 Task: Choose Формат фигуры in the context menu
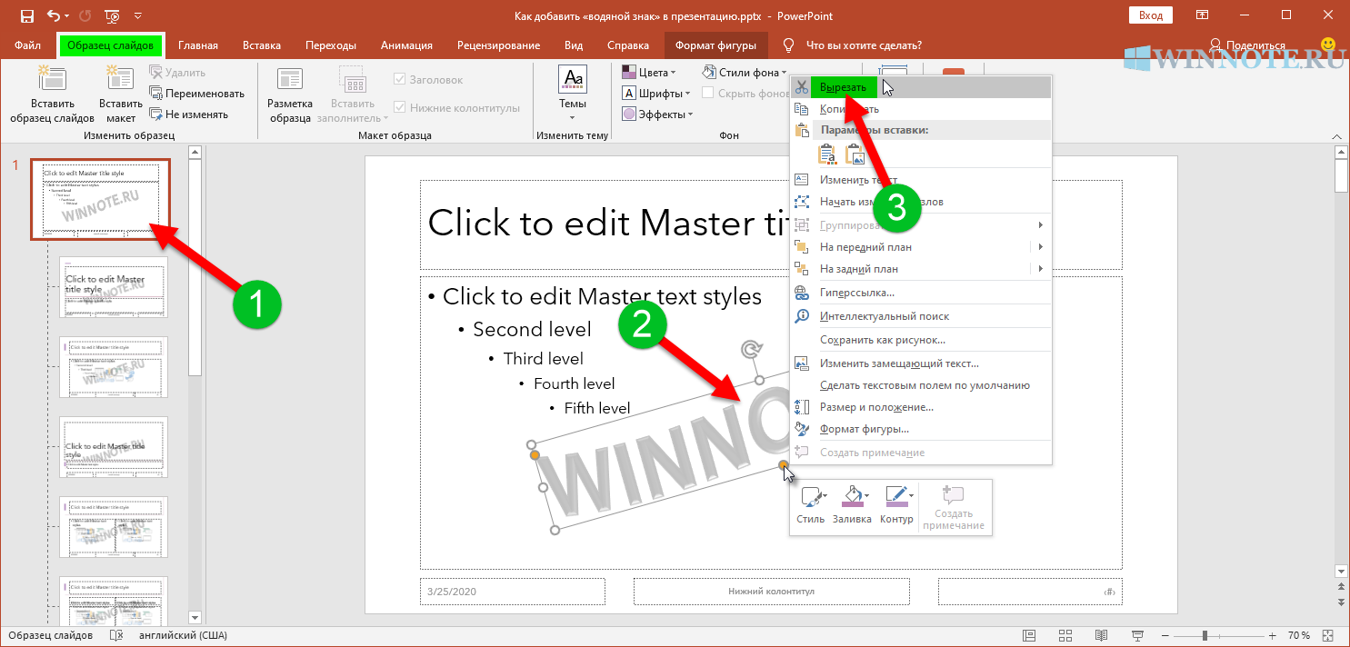click(921, 429)
